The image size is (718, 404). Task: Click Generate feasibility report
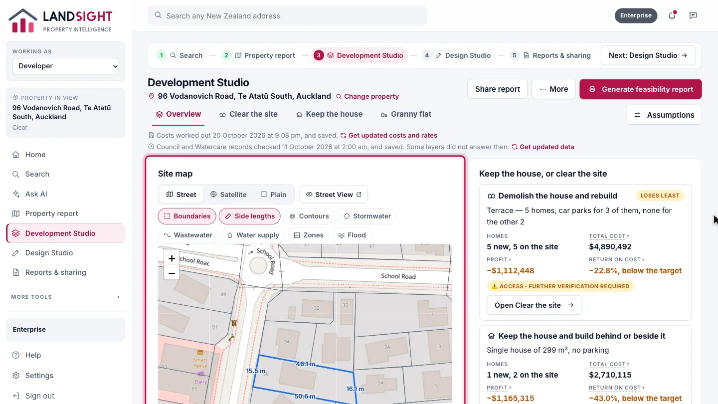point(641,89)
